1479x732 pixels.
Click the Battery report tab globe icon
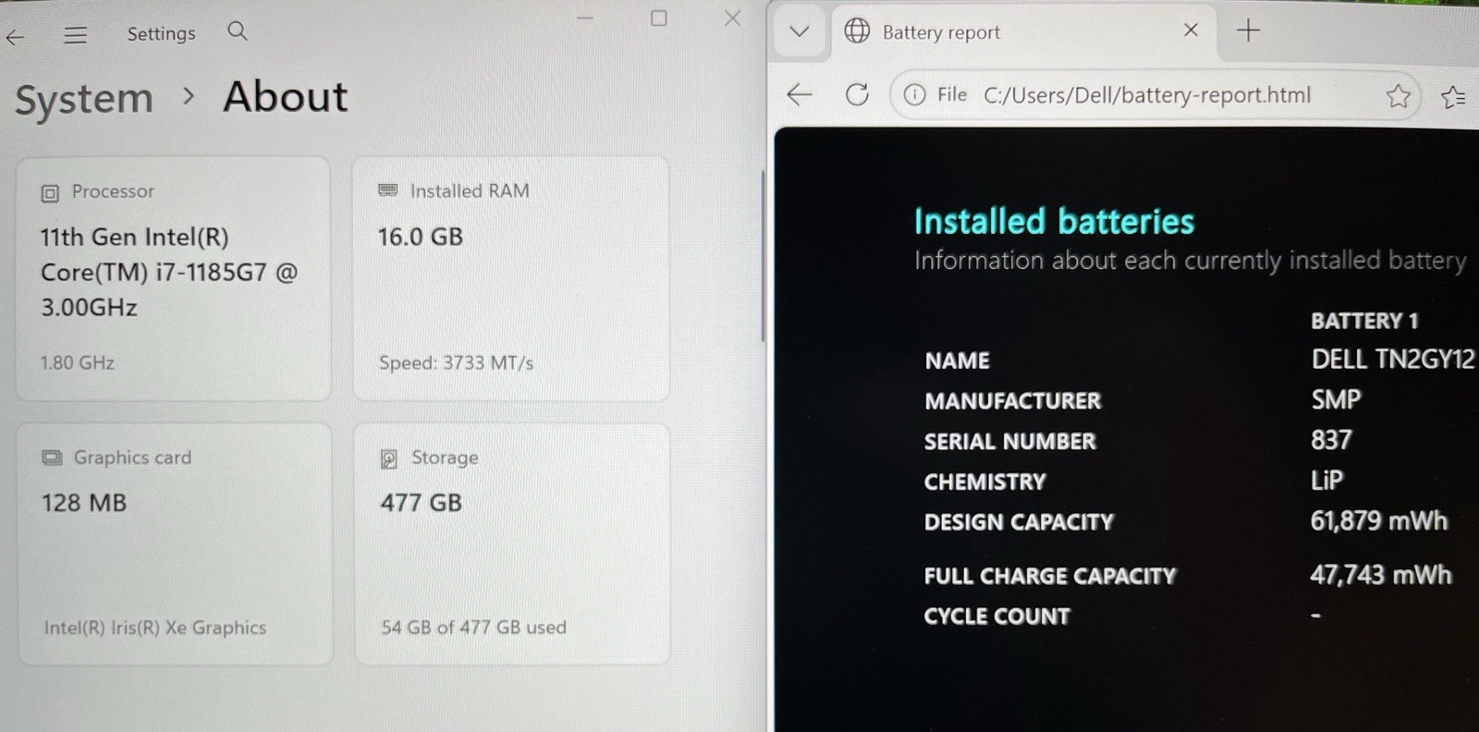tap(857, 31)
